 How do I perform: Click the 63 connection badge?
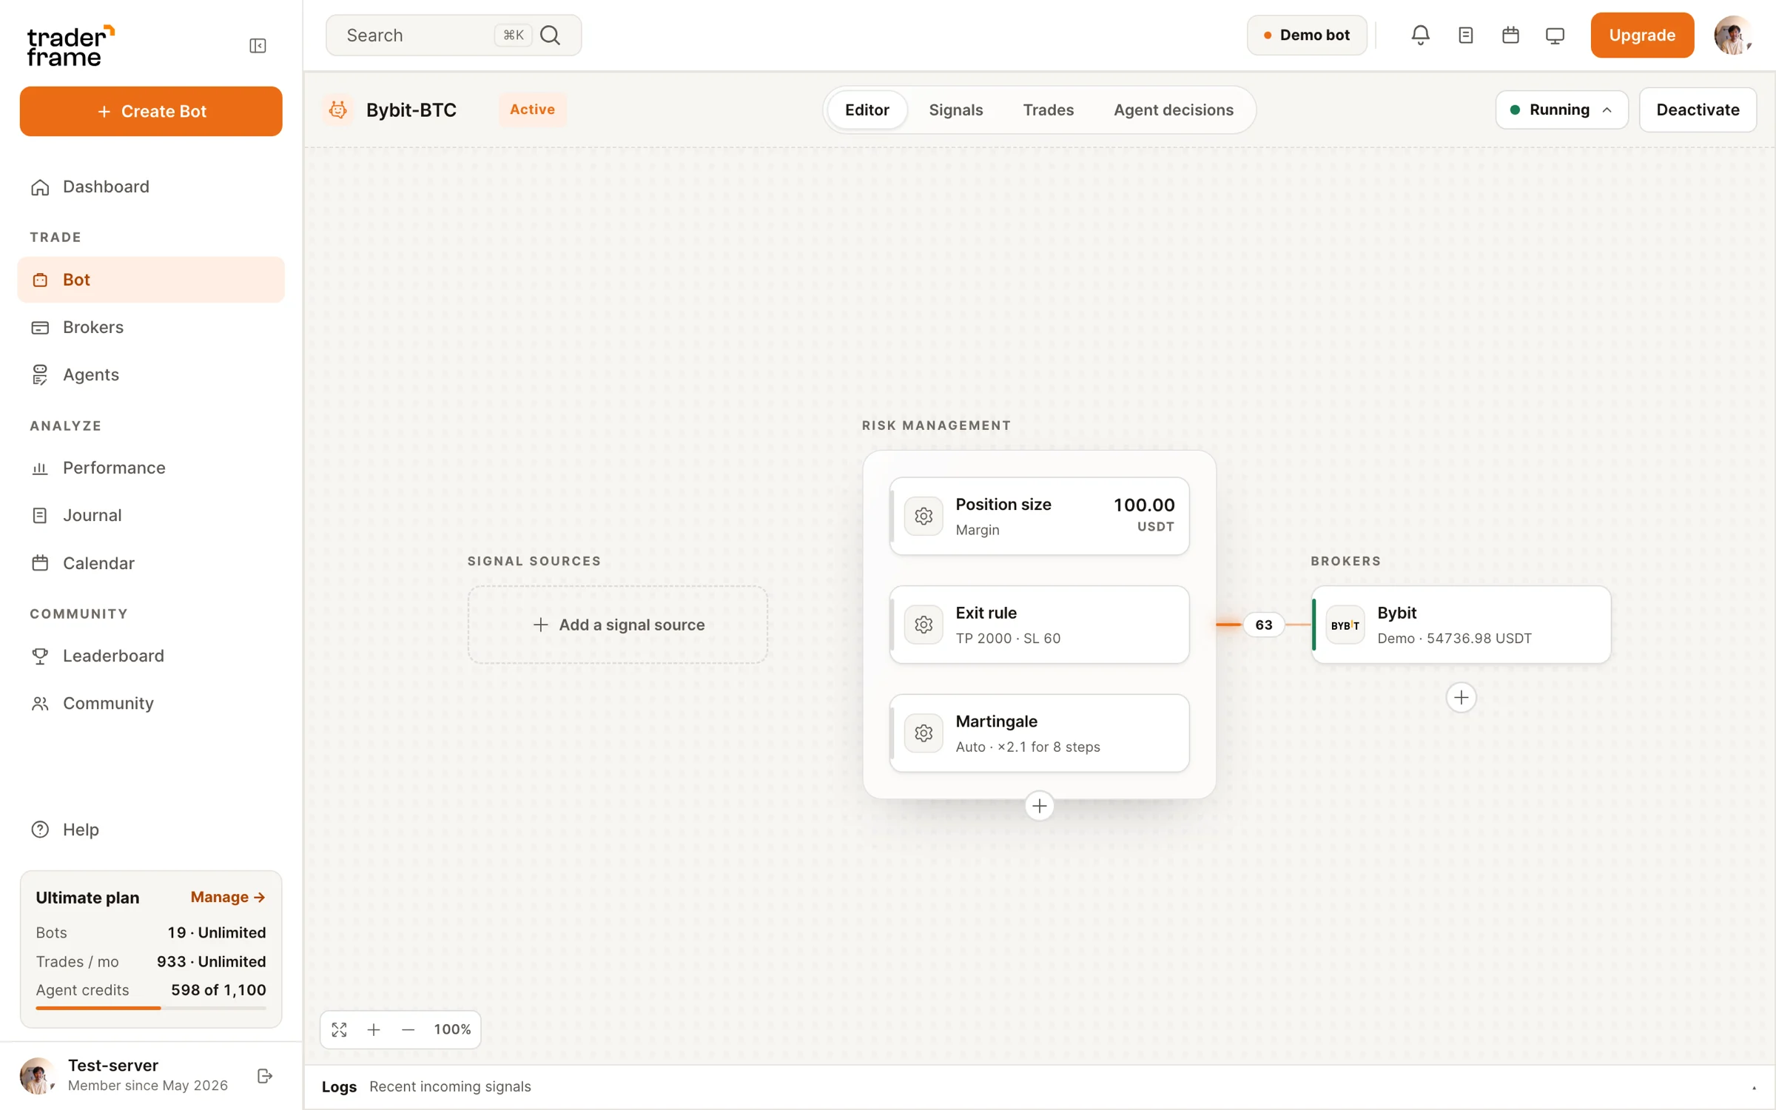click(x=1263, y=625)
